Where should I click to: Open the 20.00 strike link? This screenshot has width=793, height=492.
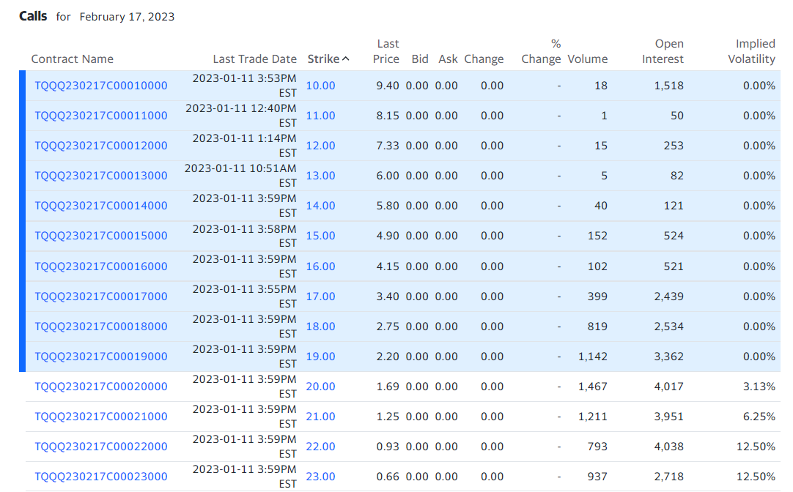(320, 387)
